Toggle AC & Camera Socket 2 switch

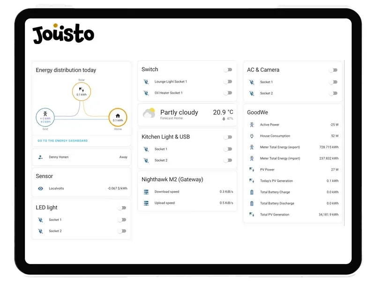pyautogui.click(x=333, y=93)
